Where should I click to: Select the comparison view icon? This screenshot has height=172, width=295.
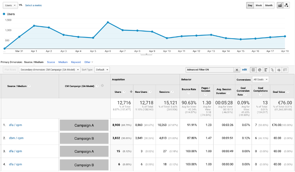tap(272, 70)
